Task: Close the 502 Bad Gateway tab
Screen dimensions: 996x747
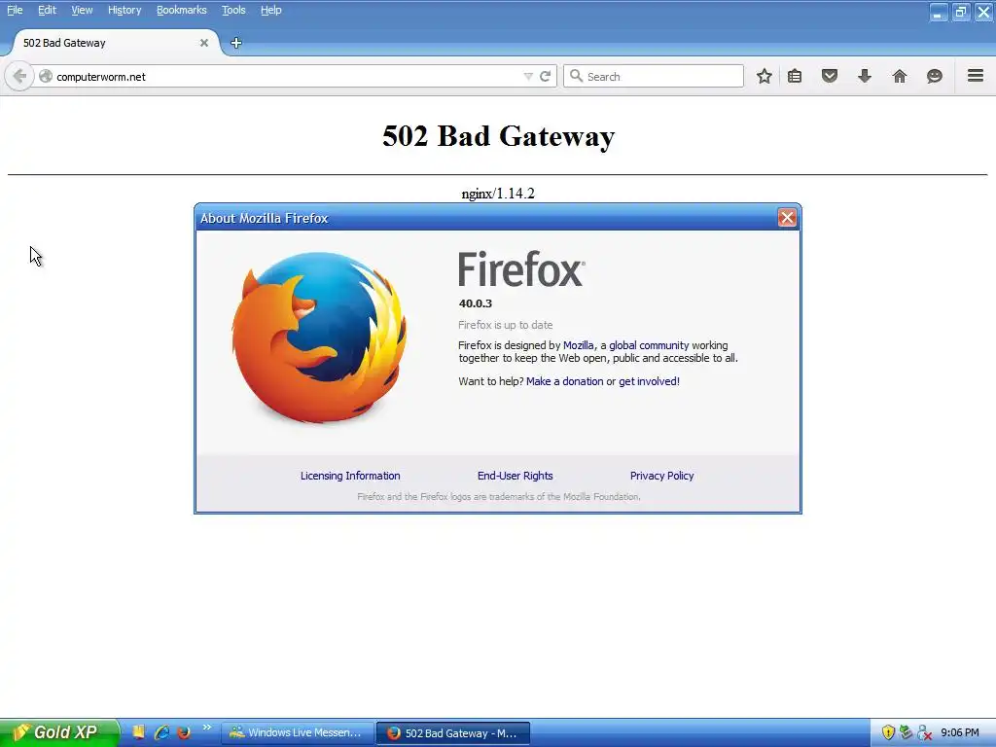Action: (x=204, y=43)
